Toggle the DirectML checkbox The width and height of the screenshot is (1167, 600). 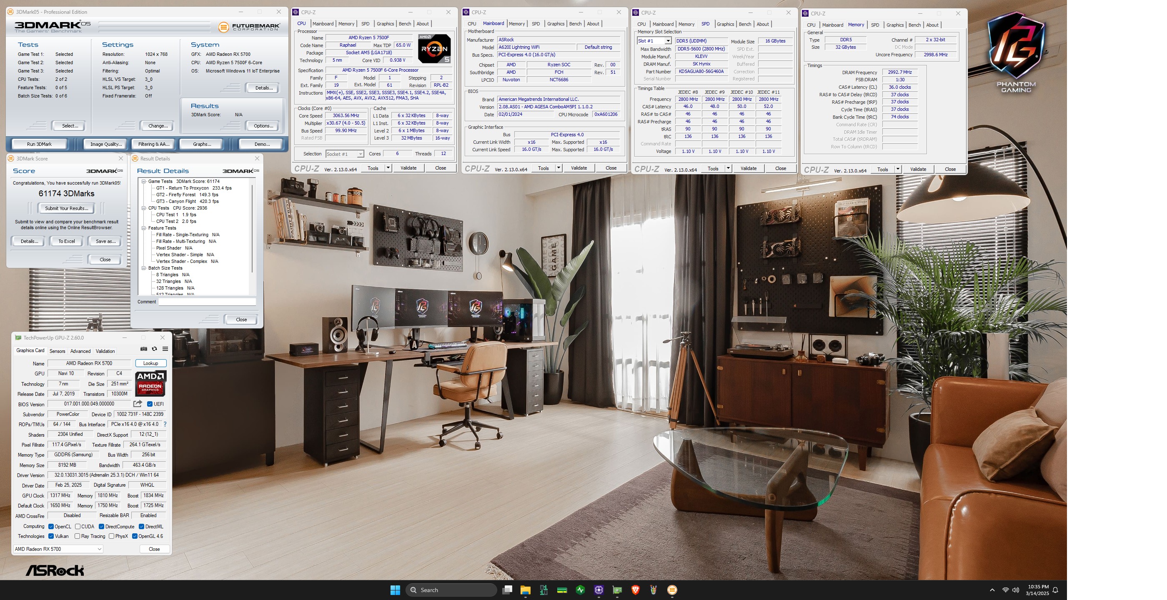(141, 526)
